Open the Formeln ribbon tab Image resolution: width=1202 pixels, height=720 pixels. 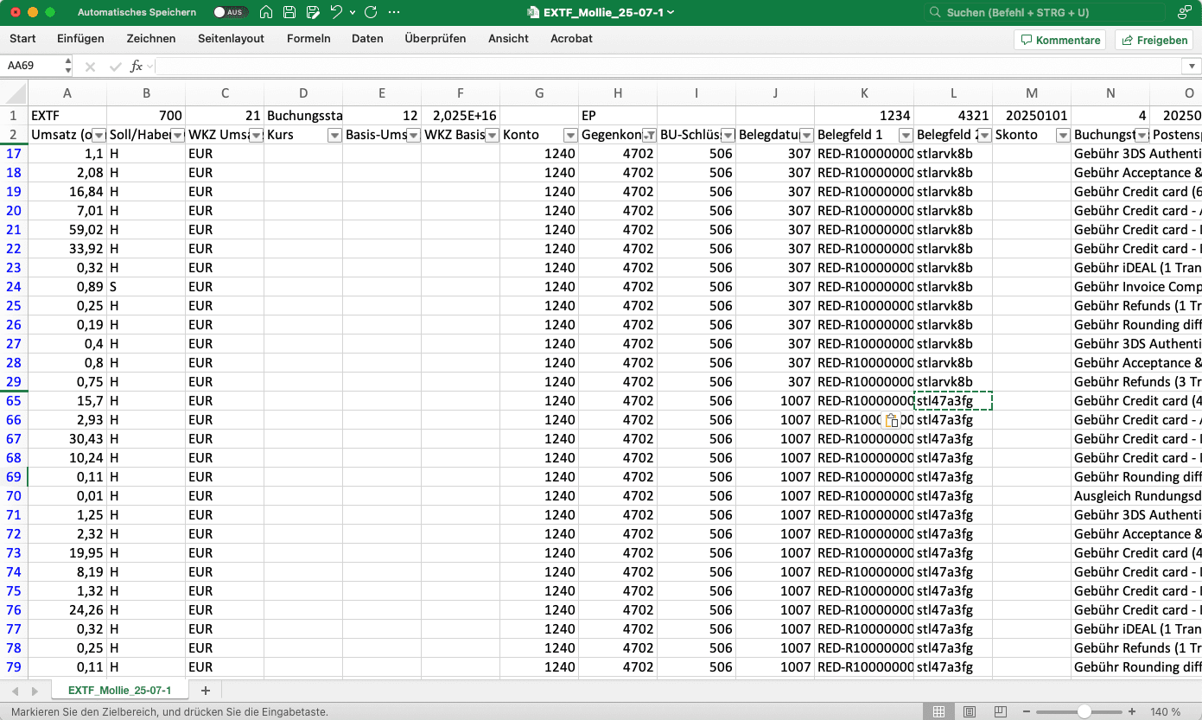tap(308, 39)
